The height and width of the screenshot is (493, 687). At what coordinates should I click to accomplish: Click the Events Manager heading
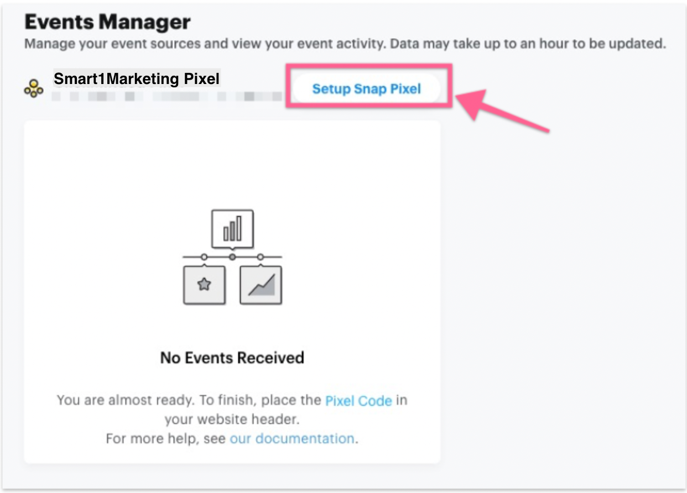(108, 23)
